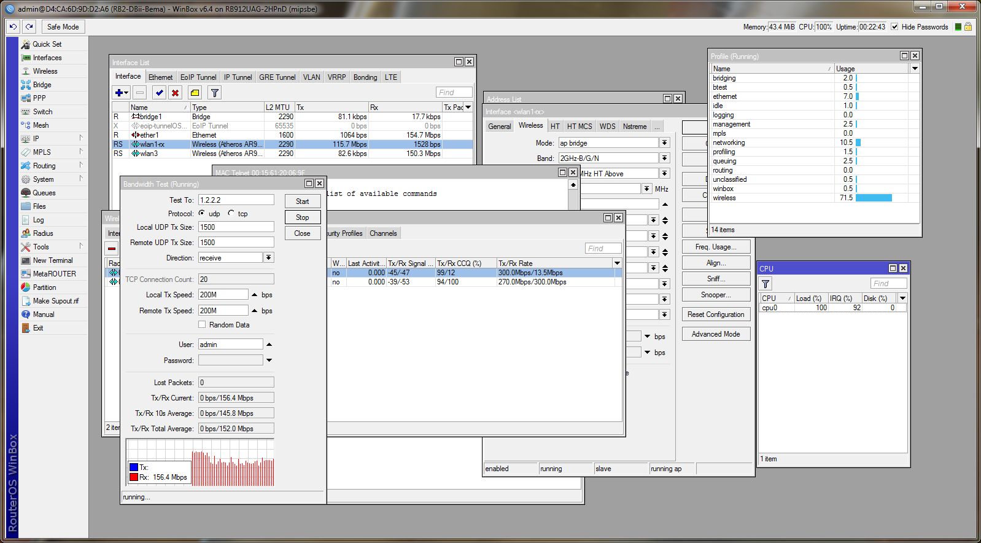Switch to the Ethernet tab in Interface List

pyautogui.click(x=160, y=77)
